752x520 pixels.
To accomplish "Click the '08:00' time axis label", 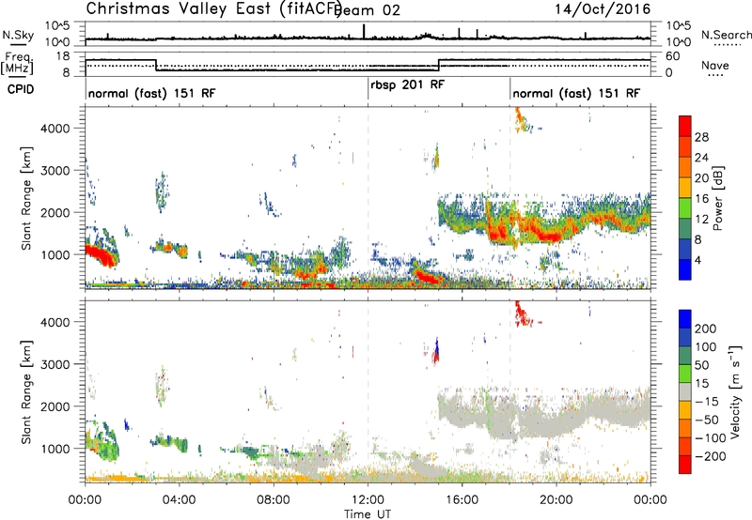I will tap(274, 500).
